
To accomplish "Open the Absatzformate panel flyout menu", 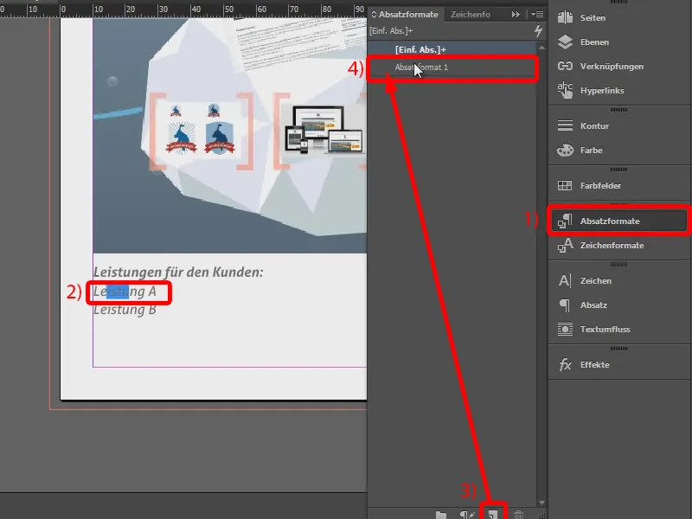I will tap(537, 15).
